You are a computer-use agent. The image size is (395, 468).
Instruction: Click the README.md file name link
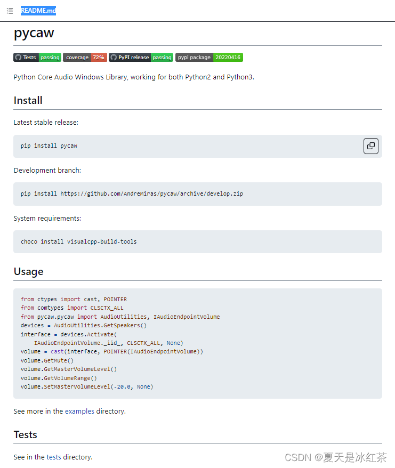tap(38, 11)
